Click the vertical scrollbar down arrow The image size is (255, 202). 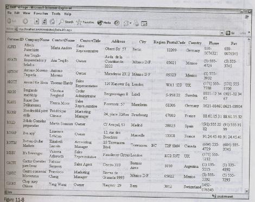[x=247, y=191]
